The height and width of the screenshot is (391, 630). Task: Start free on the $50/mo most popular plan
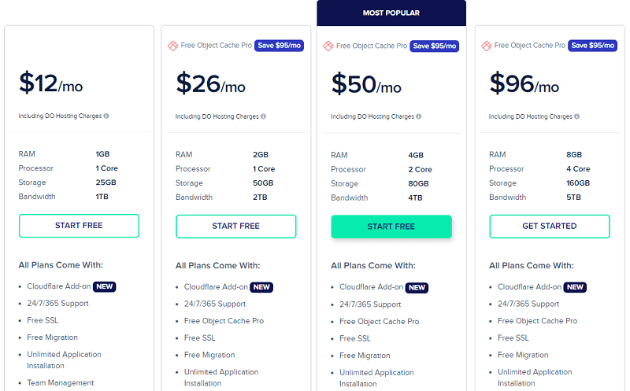pos(391,227)
